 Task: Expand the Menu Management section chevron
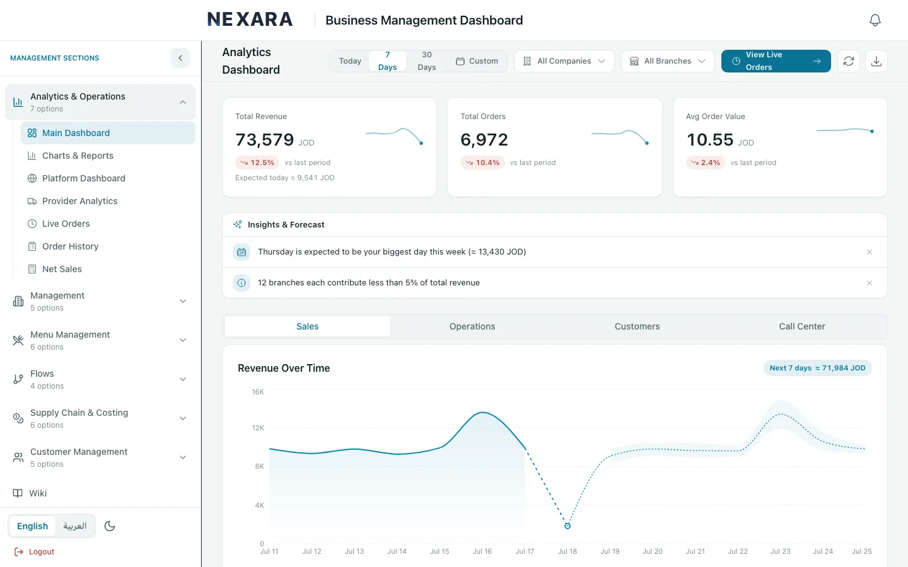[183, 340]
